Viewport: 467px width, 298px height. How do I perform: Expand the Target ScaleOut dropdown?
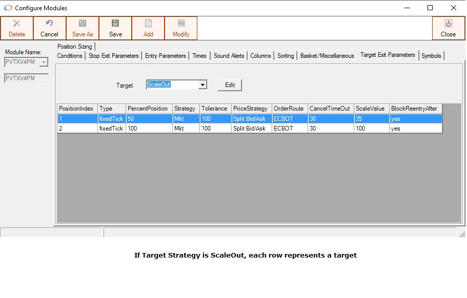(x=202, y=85)
